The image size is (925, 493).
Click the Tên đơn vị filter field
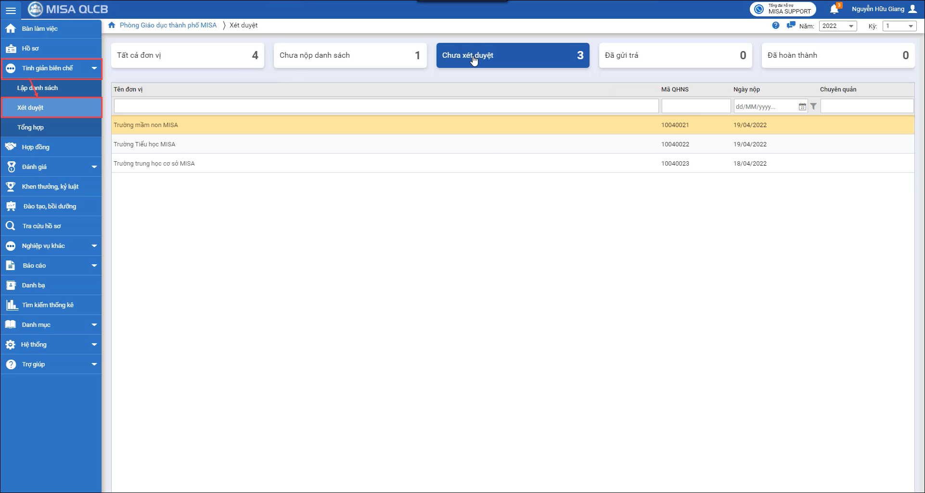(386, 106)
